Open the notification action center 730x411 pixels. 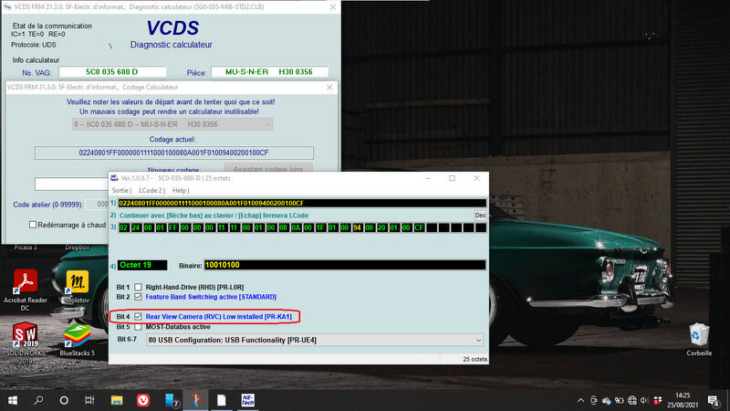point(714,400)
